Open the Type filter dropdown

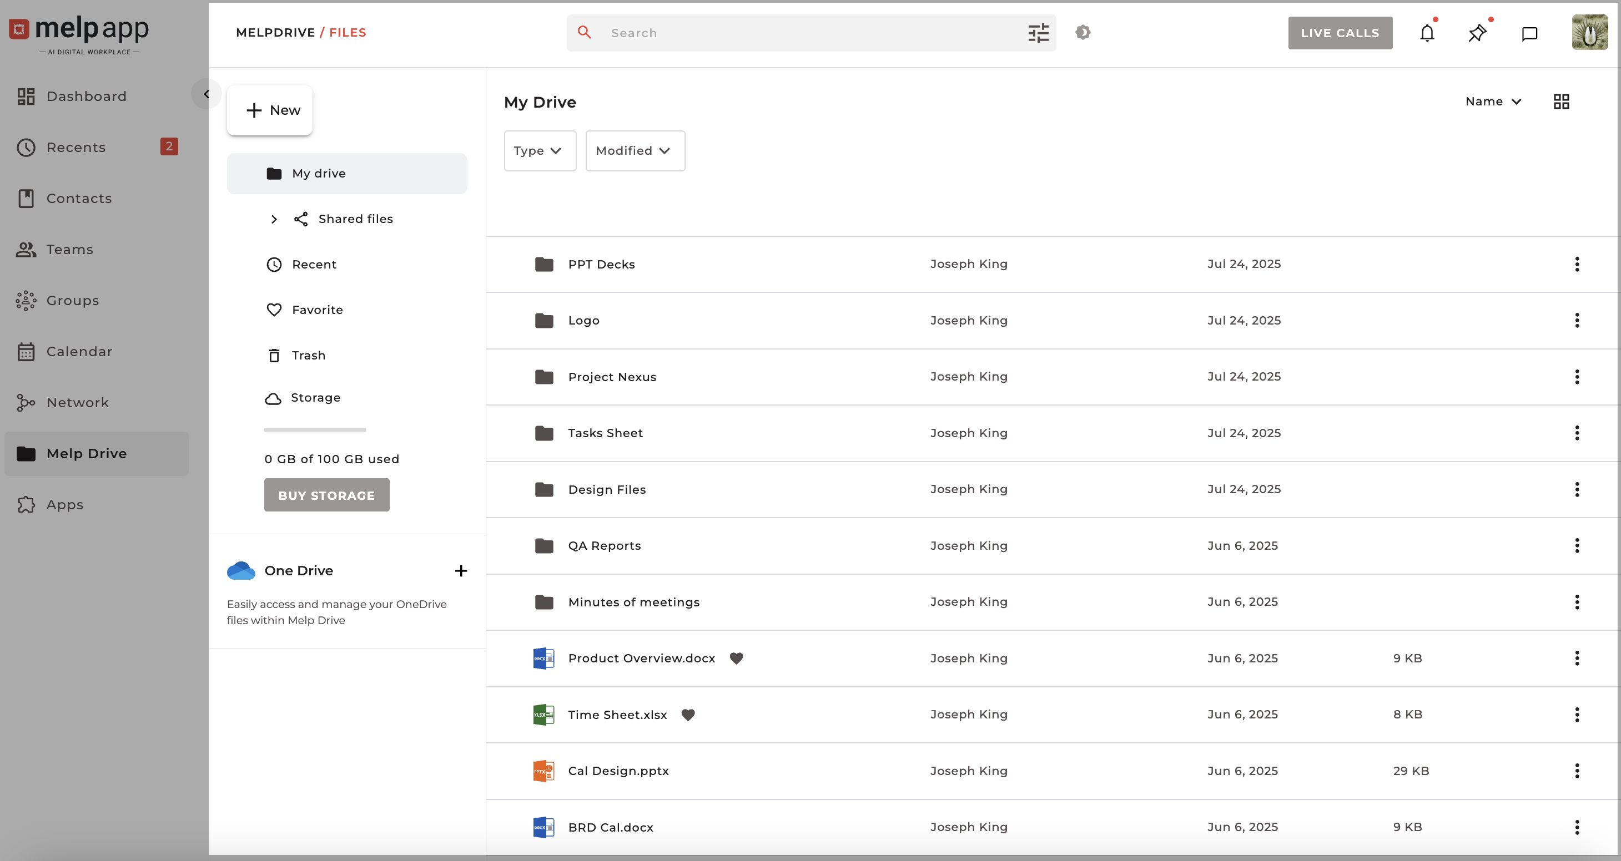[x=539, y=151]
